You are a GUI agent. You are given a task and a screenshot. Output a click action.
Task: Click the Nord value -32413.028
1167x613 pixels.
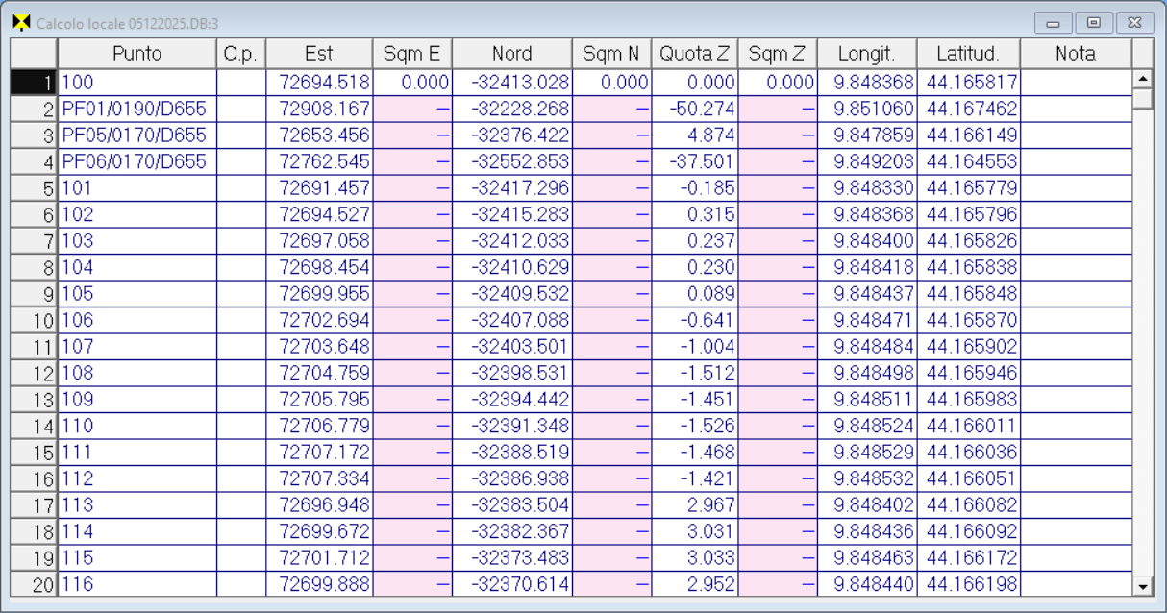point(511,83)
